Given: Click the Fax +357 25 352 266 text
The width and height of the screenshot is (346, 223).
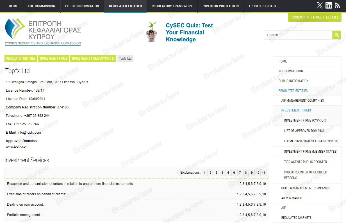Looking at the screenshot, I should point(22,124).
